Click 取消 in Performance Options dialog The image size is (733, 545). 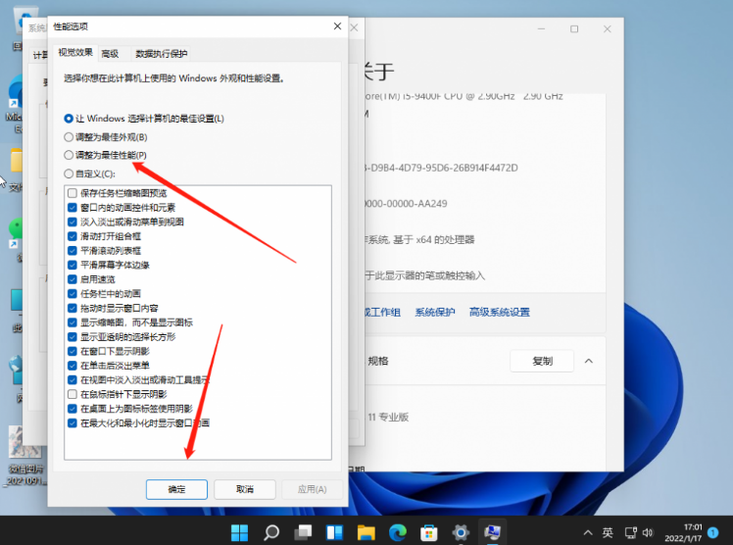244,489
